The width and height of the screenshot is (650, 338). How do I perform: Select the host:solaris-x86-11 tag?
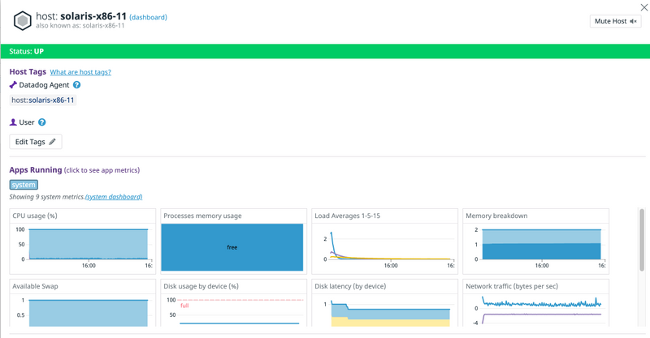click(43, 101)
